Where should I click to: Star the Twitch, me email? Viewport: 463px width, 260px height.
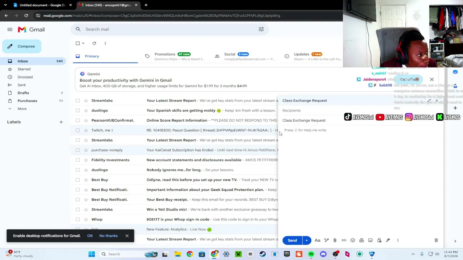[x=86, y=130]
